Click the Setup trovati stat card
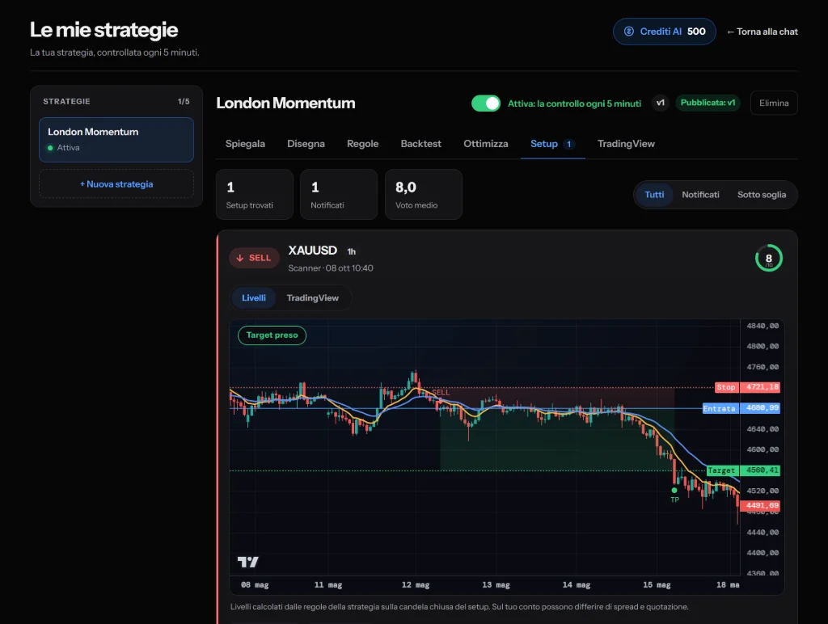Screen dimensions: 828x624 [255, 194]
